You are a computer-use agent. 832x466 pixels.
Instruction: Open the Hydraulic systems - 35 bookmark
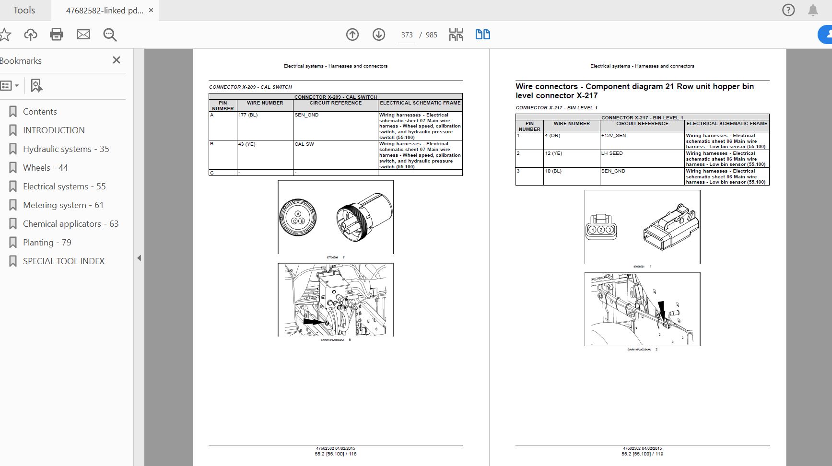[x=66, y=149]
